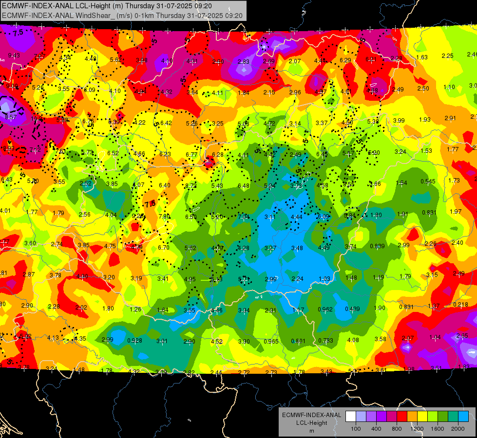The image size is (477, 438).
Task: Click the 6.28 wind shear value
Action: pyautogui.click(x=217, y=155)
